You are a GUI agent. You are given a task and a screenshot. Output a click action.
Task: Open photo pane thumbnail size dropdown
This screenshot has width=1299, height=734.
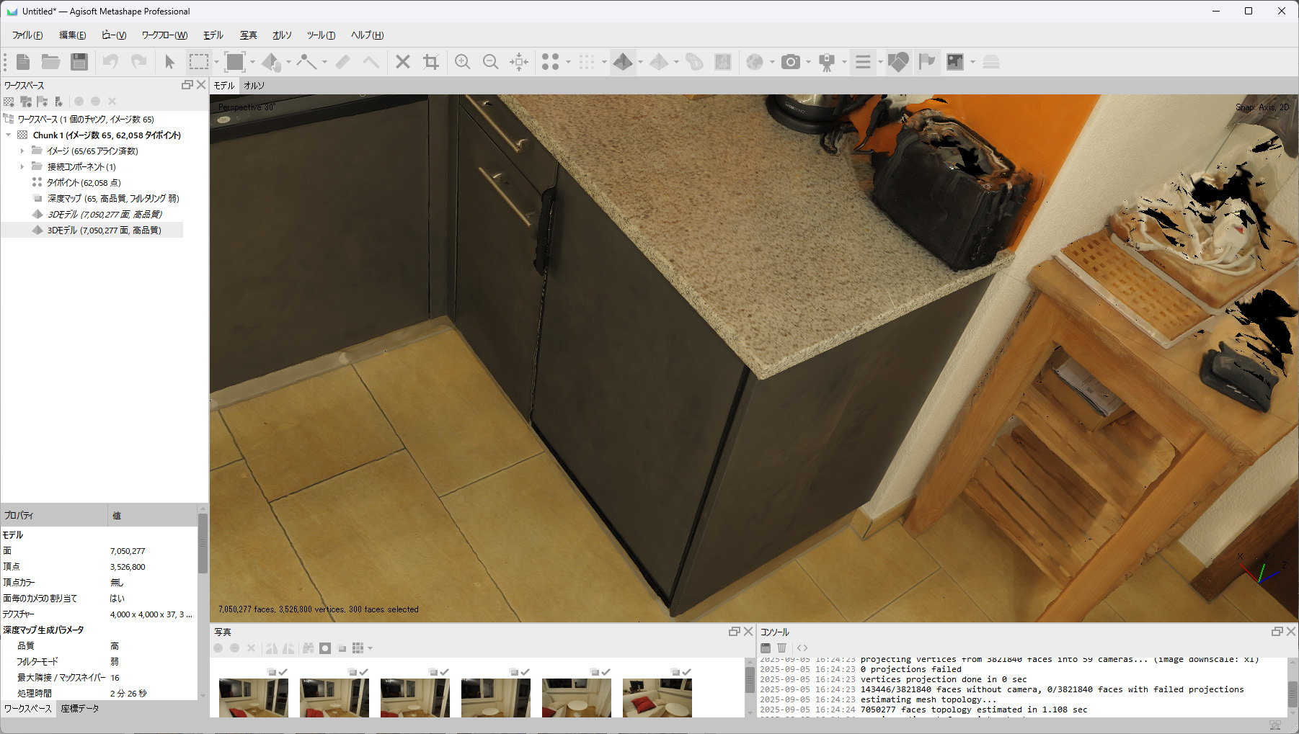371,648
